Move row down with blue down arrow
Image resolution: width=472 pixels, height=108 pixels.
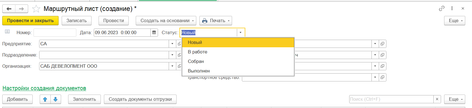click(55, 99)
